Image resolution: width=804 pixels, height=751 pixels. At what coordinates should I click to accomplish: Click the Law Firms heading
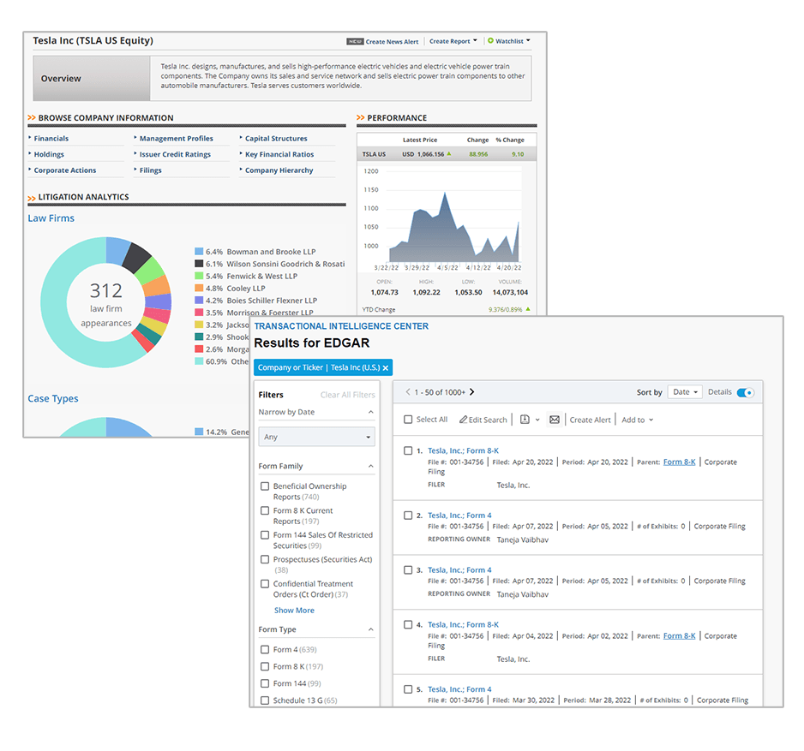[51, 218]
